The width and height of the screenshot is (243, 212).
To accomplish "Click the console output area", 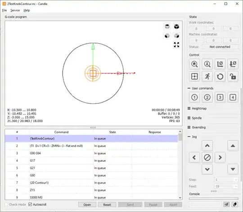I will click(x=214, y=199).
